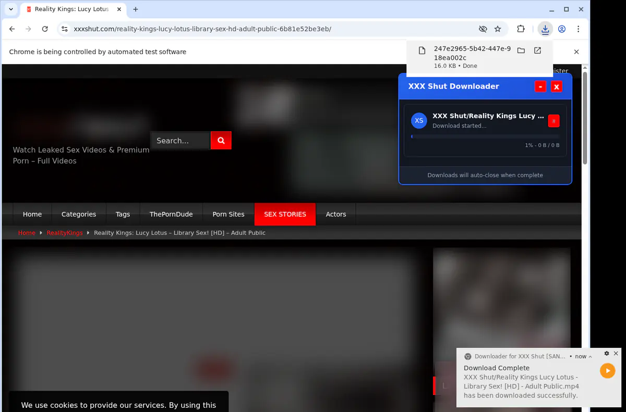Open notification settings gear icon
The width and height of the screenshot is (626, 412).
coord(607,353)
